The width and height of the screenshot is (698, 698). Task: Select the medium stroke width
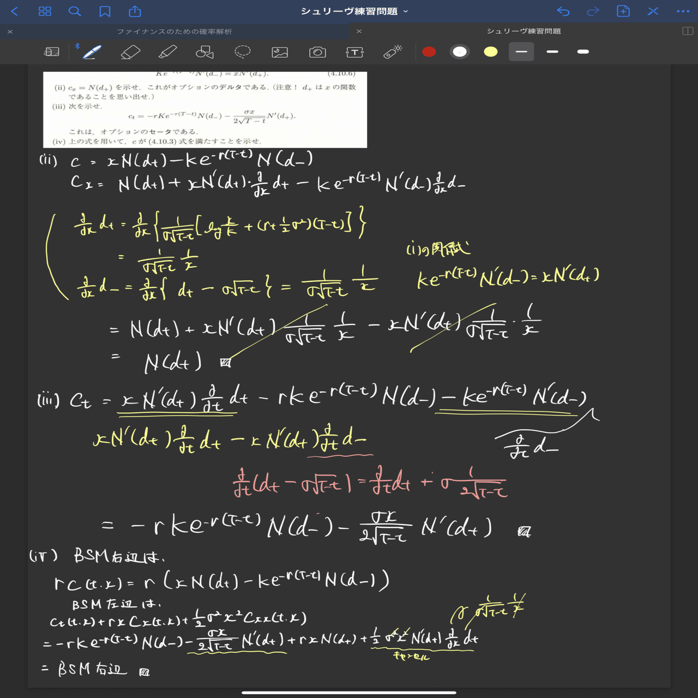(552, 52)
